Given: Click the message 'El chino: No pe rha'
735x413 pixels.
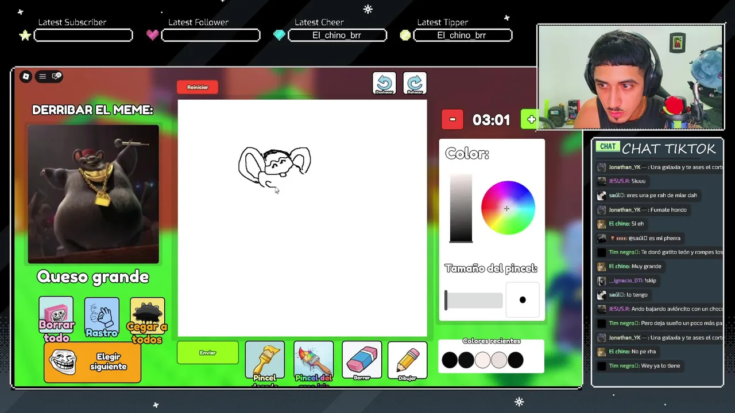Looking at the screenshot, I should point(632,352).
